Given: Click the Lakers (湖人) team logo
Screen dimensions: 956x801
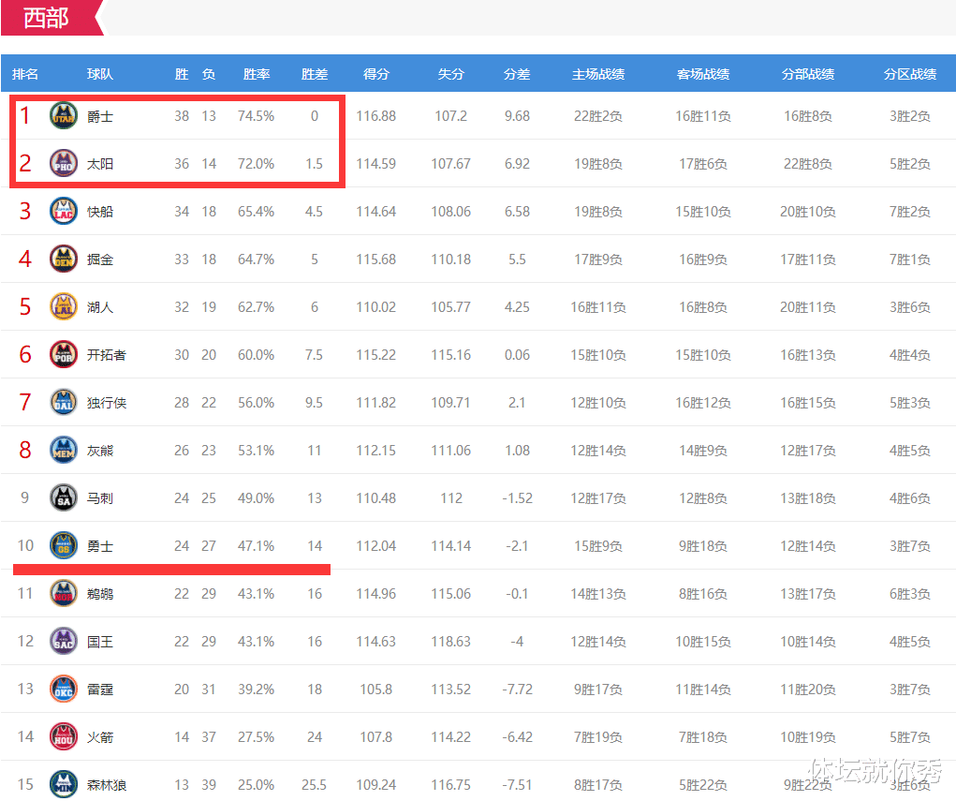Looking at the screenshot, I should click(x=63, y=306).
